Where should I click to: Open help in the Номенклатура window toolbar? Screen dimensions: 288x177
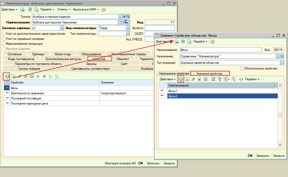(104, 9)
